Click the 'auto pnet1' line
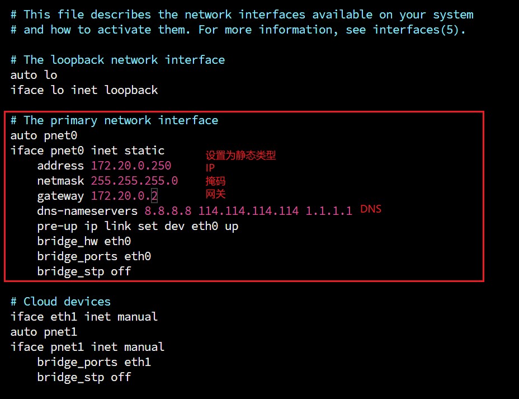This screenshot has width=519, height=399. click(x=44, y=332)
